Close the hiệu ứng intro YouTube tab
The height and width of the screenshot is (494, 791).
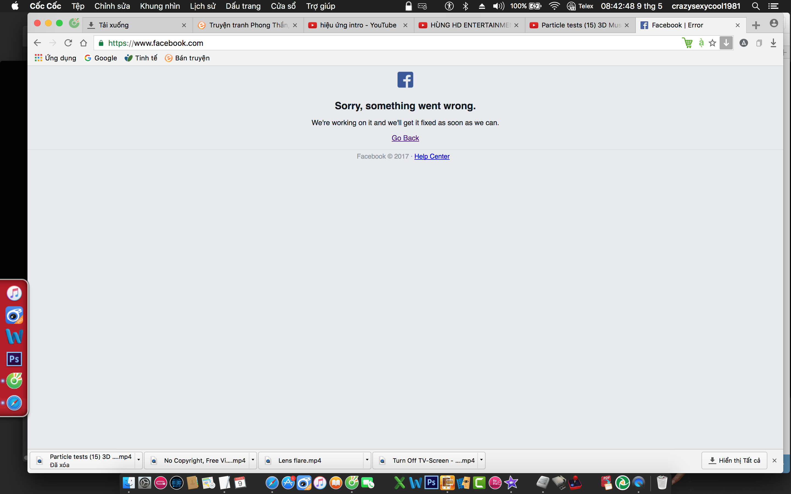click(x=405, y=25)
